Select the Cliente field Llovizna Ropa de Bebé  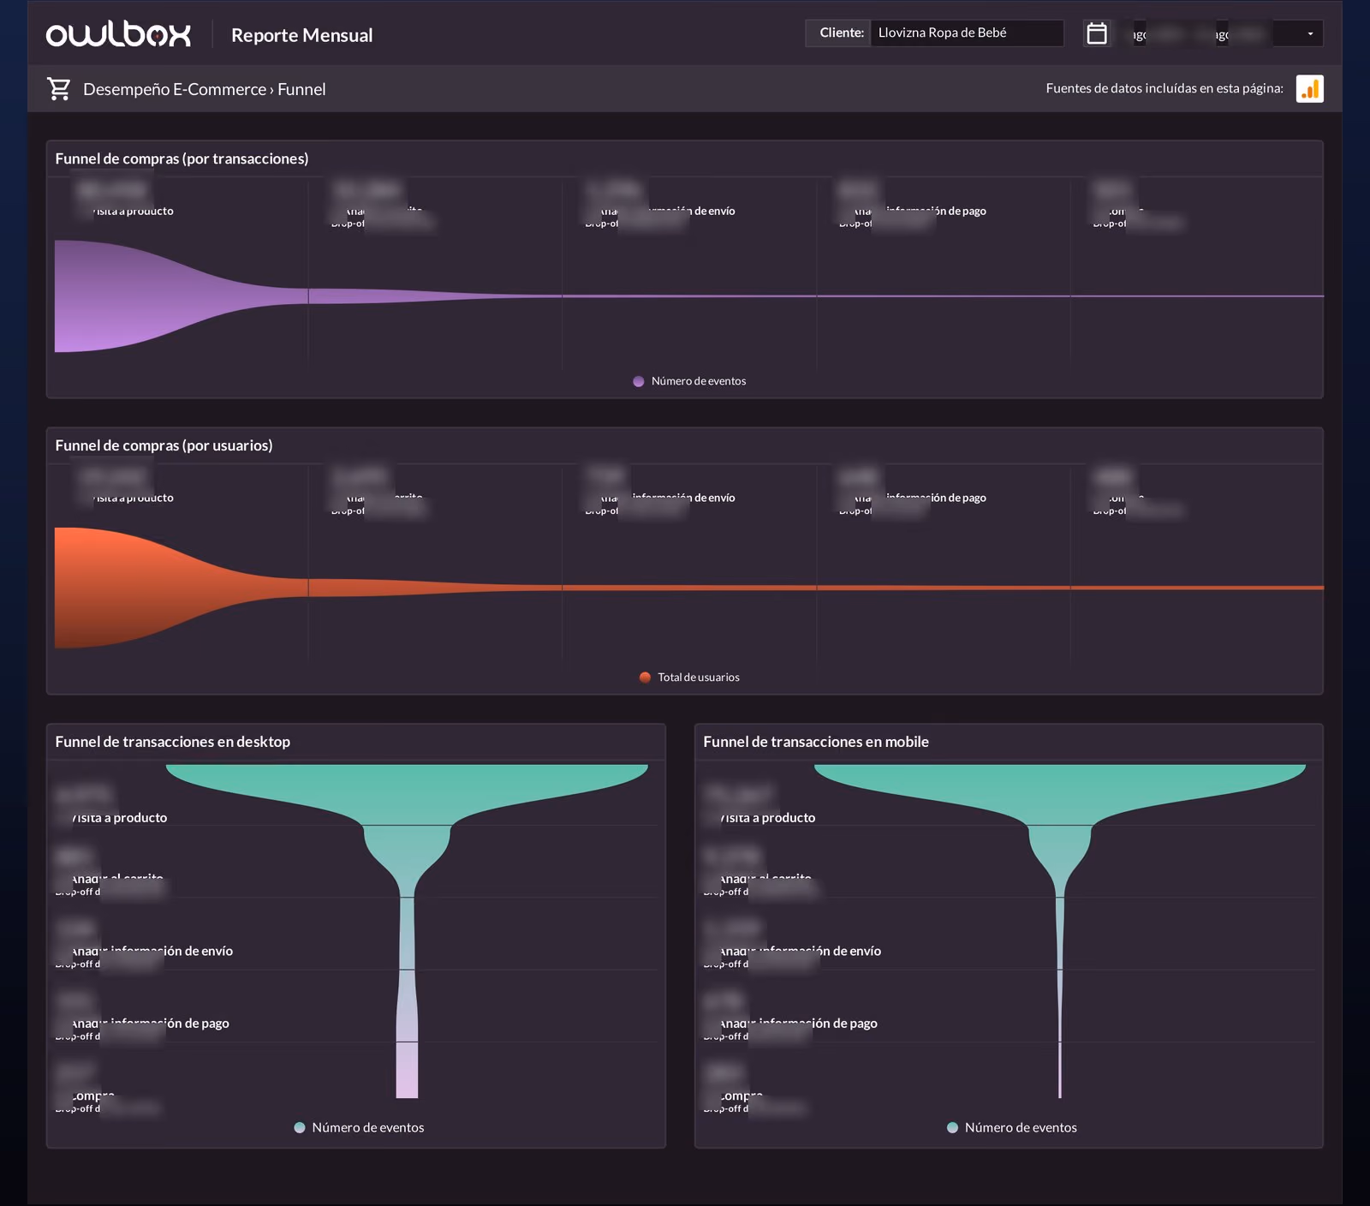(x=967, y=33)
